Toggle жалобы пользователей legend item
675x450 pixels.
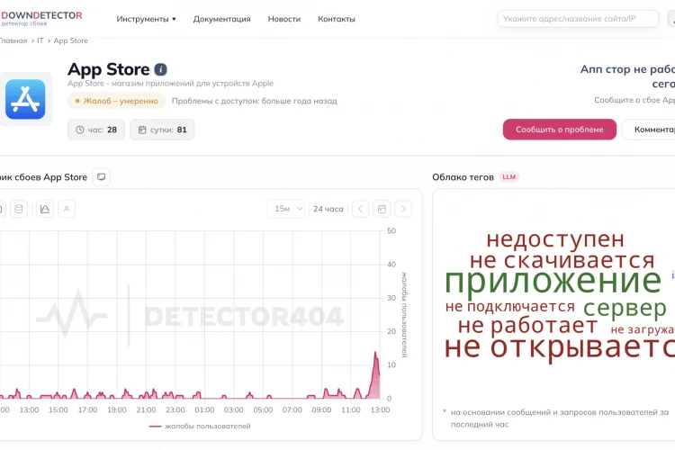click(200, 426)
